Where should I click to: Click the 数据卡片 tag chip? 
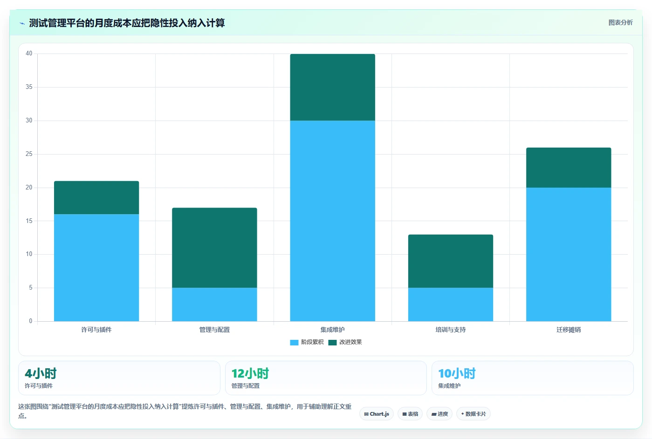pyautogui.click(x=474, y=414)
